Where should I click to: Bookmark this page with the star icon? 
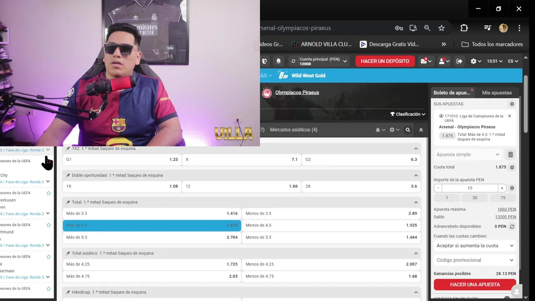[x=441, y=28]
